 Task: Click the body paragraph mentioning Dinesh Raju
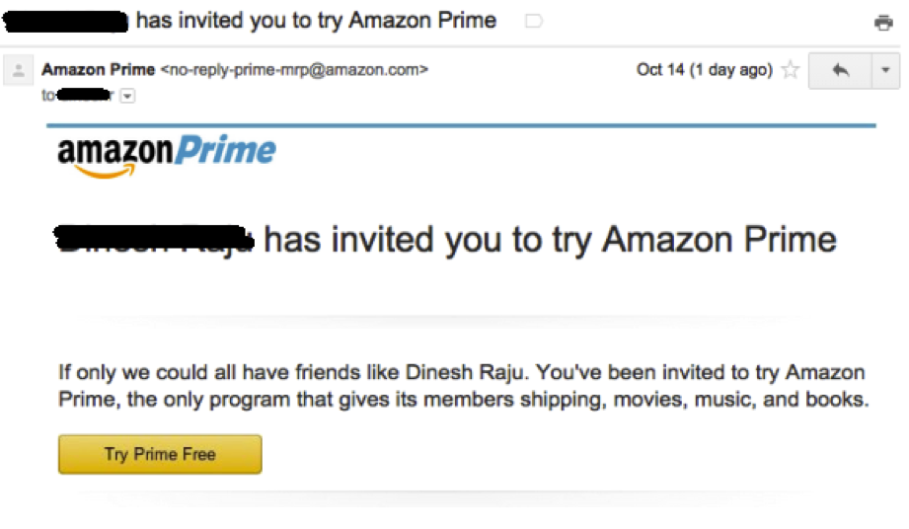pyautogui.click(x=463, y=386)
